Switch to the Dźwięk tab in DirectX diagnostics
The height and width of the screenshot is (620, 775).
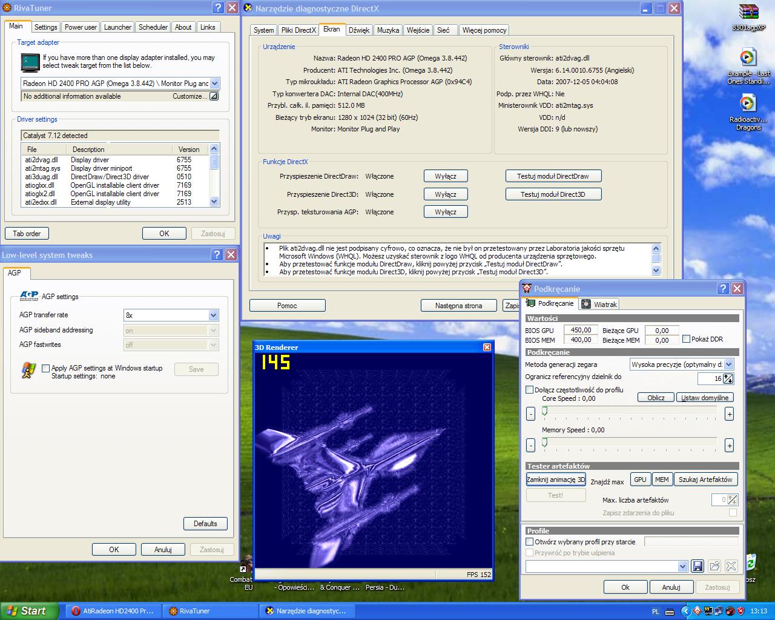[359, 30]
